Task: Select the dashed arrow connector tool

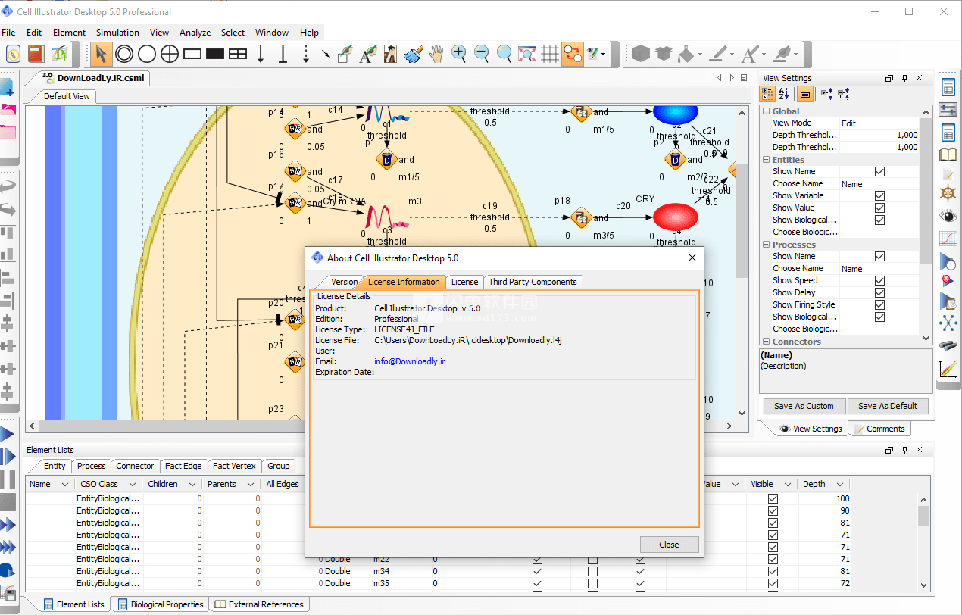Action: (x=306, y=54)
